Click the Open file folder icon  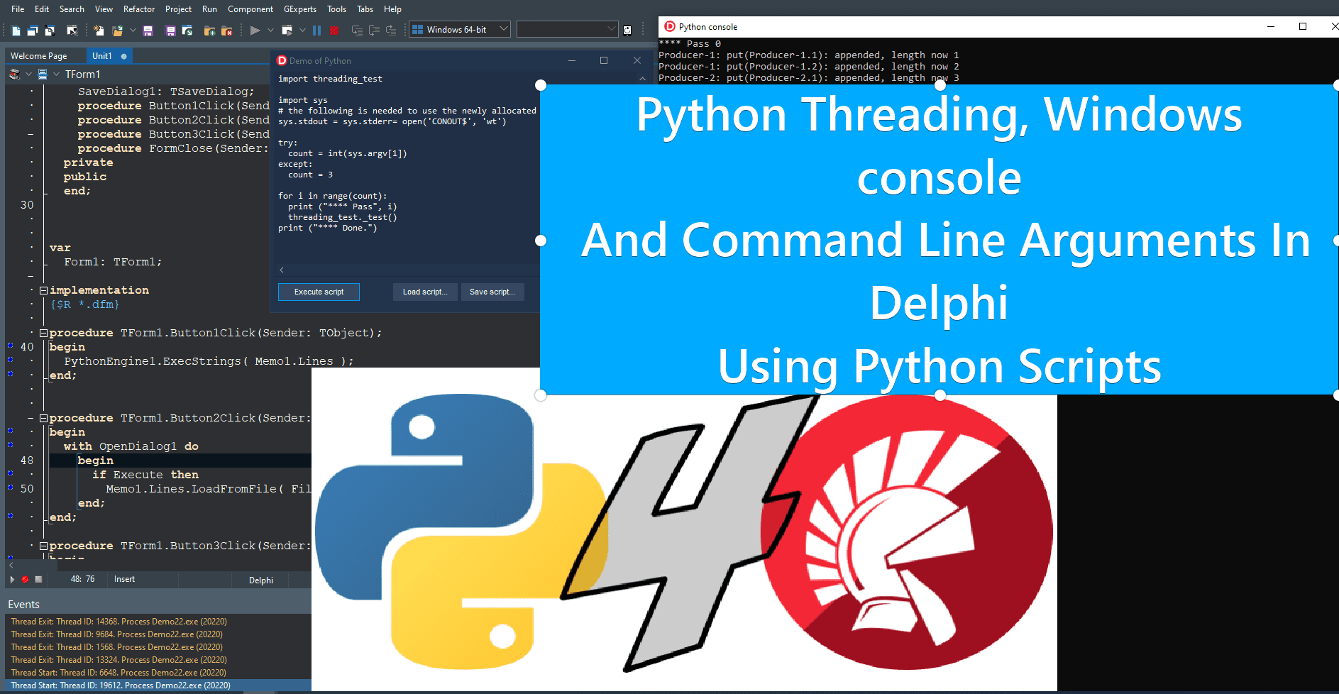[x=117, y=31]
